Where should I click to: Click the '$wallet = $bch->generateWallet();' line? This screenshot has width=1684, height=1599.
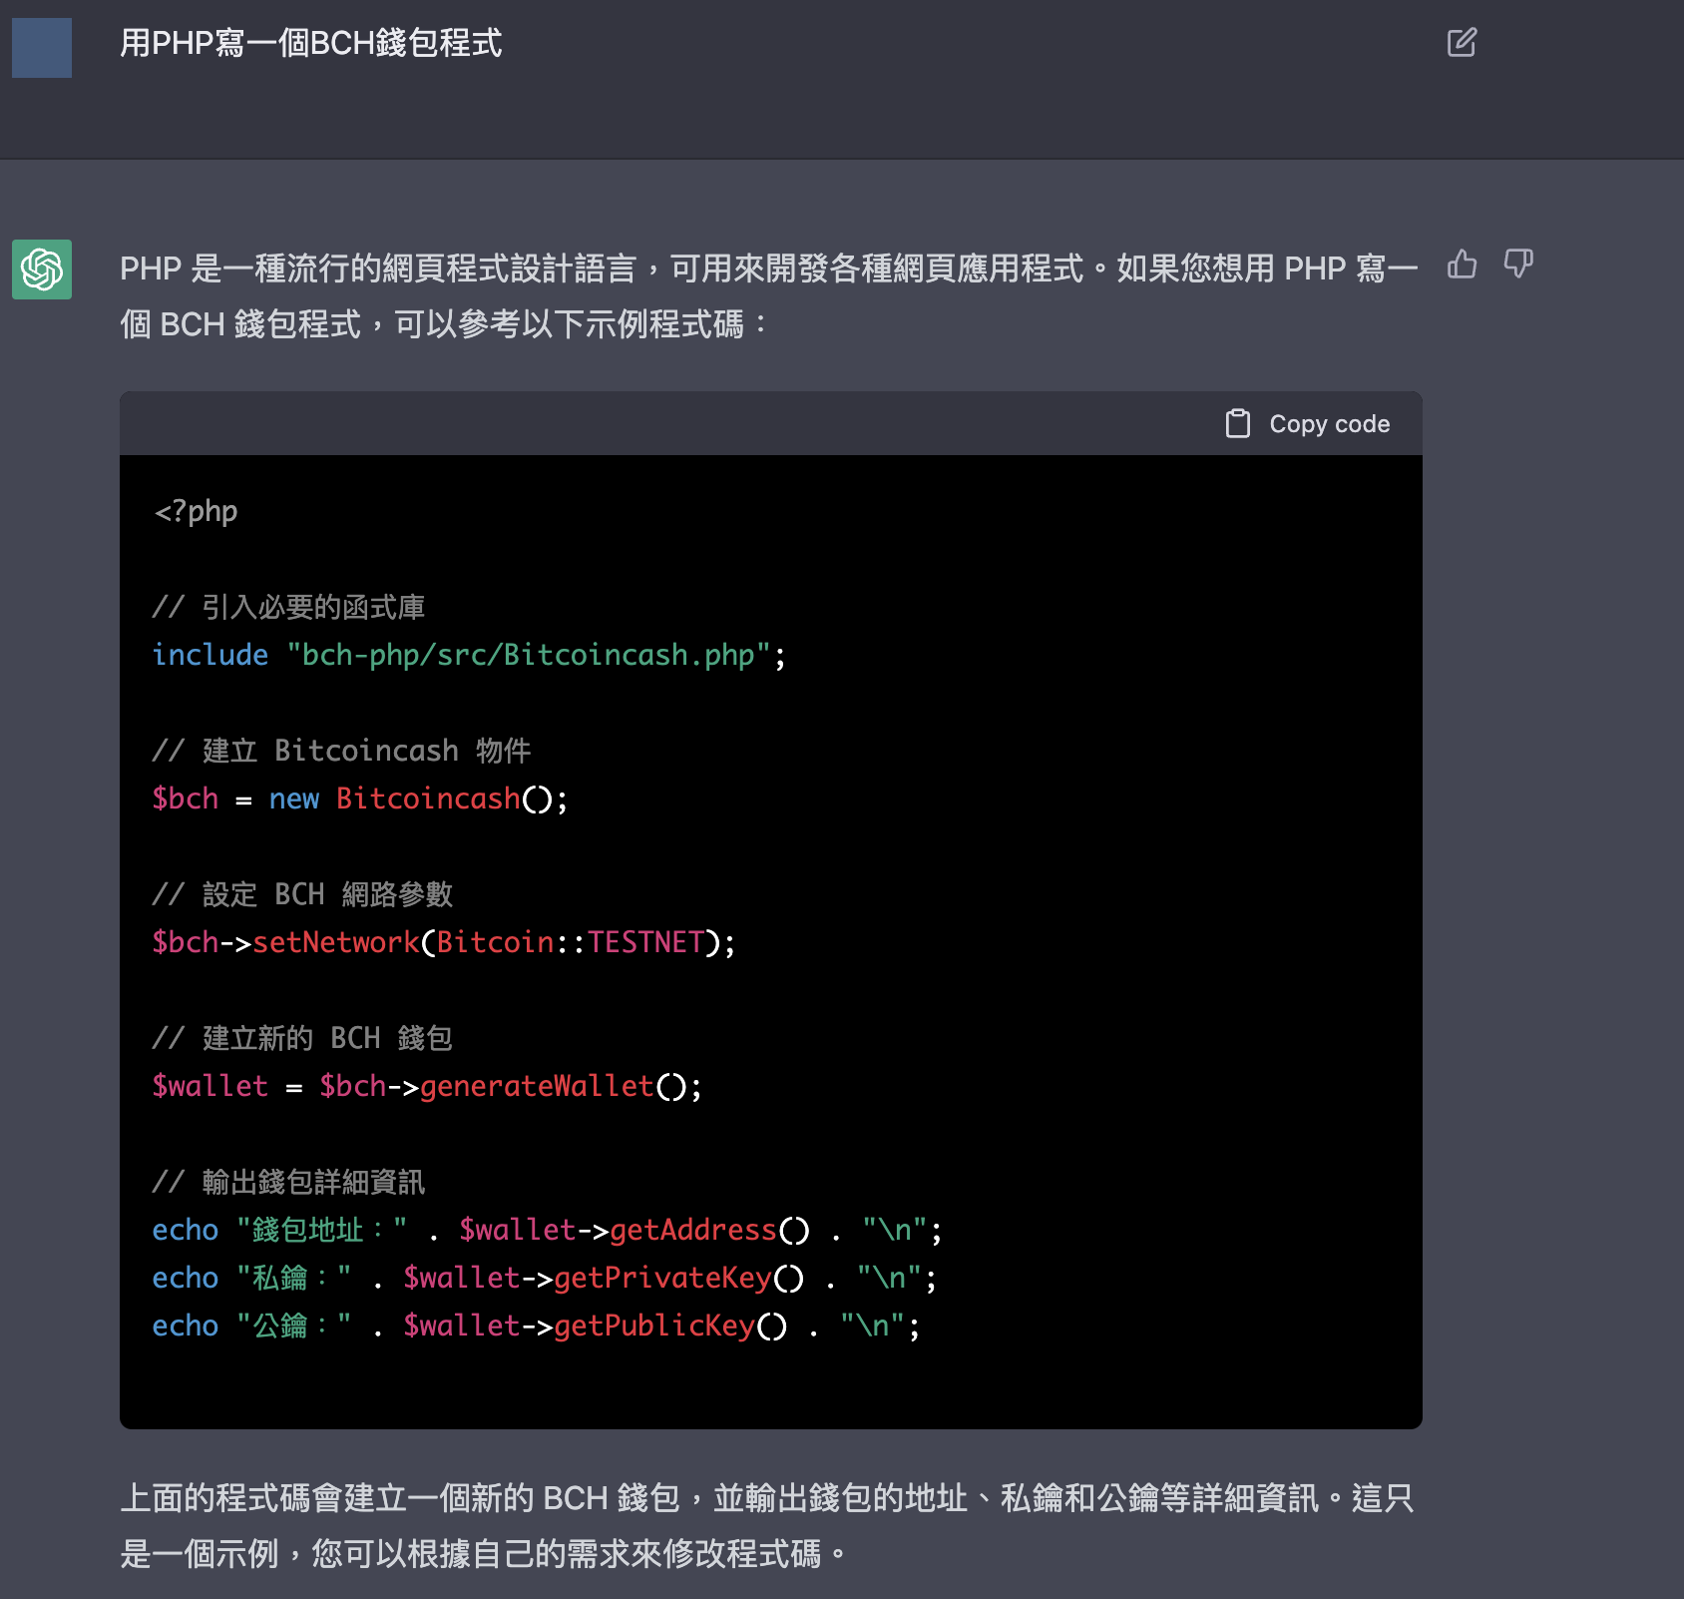pos(427,1086)
